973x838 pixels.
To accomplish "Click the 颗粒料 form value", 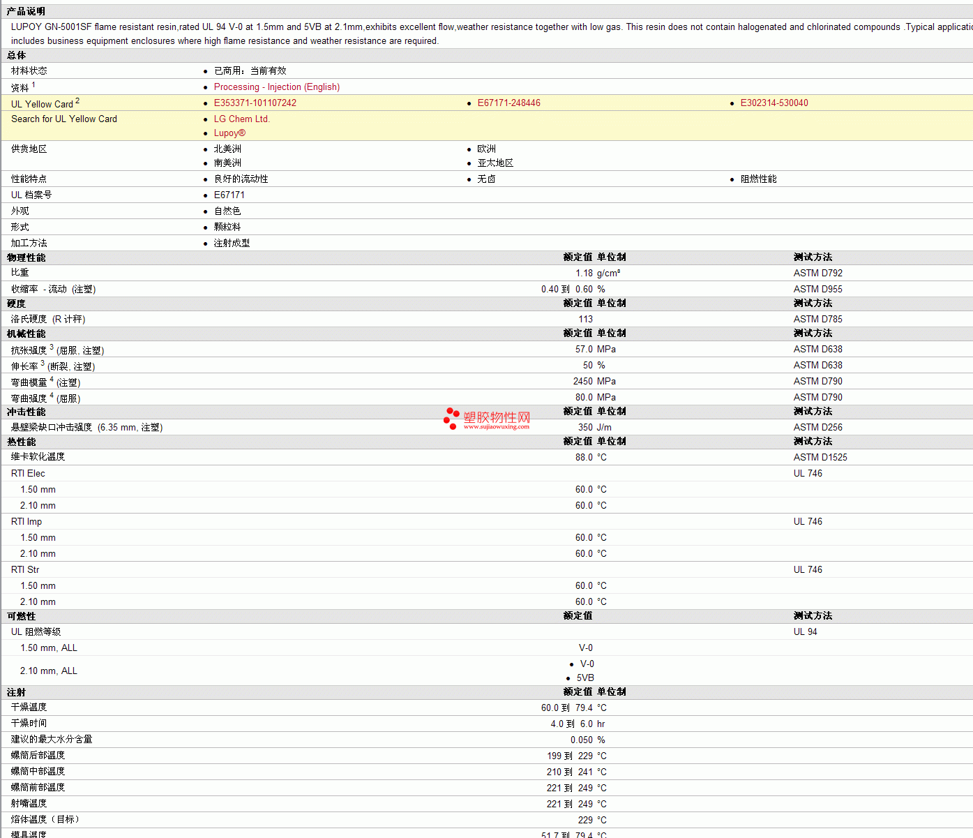I will coord(227,227).
